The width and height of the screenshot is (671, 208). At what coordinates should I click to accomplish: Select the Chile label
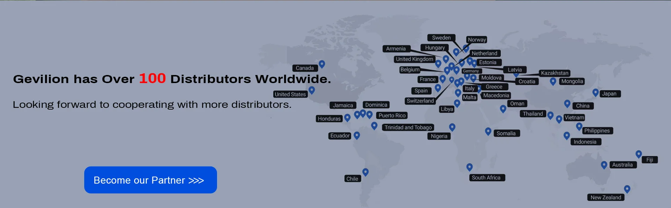pyautogui.click(x=352, y=179)
